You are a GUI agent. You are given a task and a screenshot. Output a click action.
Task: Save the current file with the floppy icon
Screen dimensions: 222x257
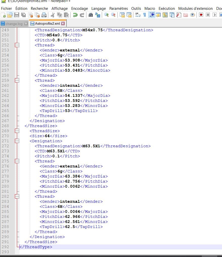(x=17, y=15)
